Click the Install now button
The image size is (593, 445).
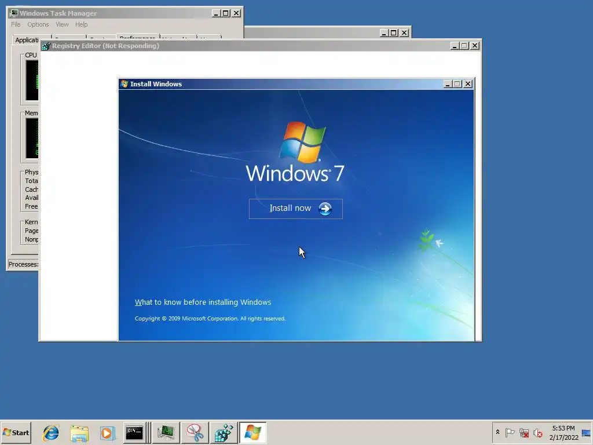(295, 209)
